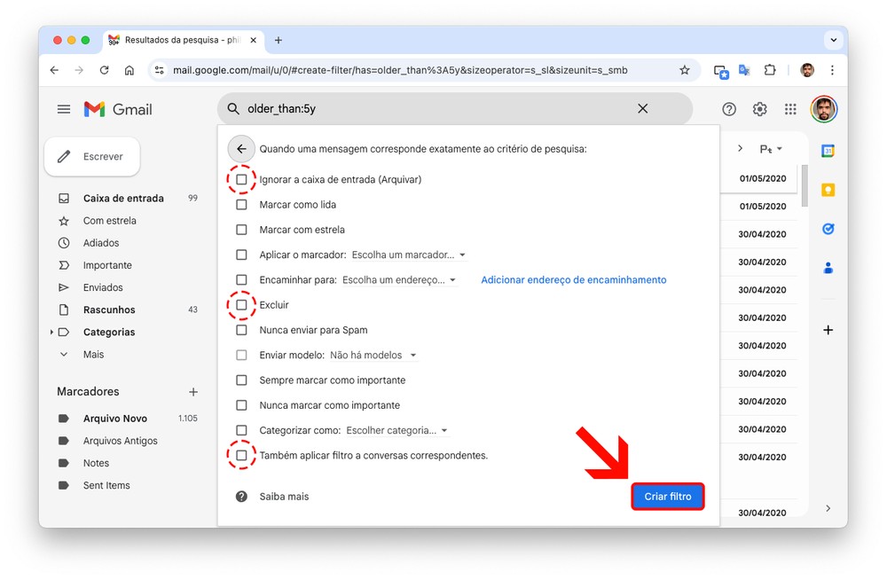Open the Chrome profile avatar in toolbar
The width and height of the screenshot is (887, 580).
coord(807,70)
